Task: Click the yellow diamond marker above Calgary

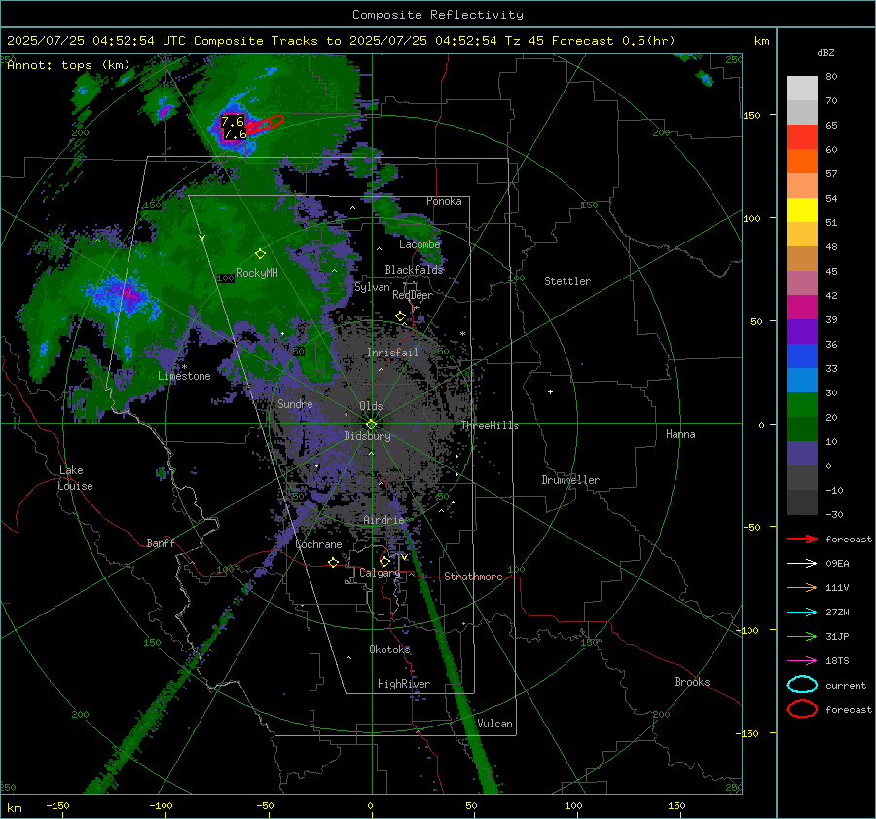Action: tap(384, 561)
